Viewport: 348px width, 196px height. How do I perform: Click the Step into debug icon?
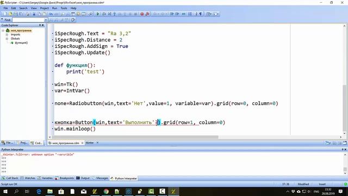pyautogui.click(x=115, y=14)
